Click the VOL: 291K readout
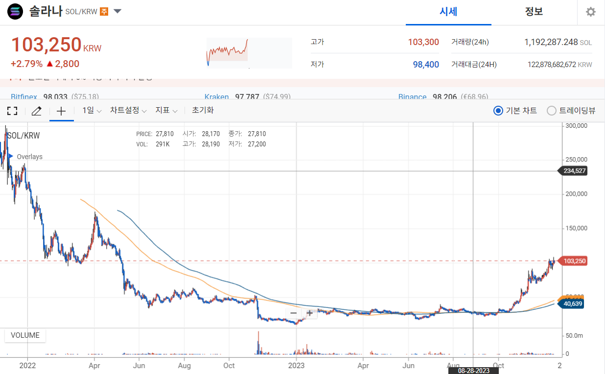 tap(153, 144)
